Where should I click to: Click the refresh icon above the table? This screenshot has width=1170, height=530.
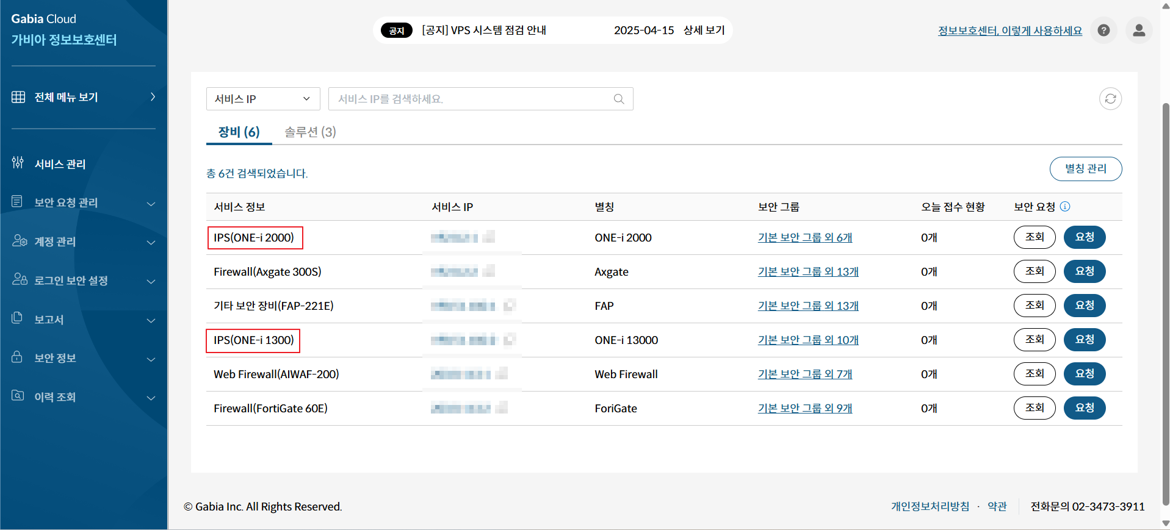tap(1110, 99)
